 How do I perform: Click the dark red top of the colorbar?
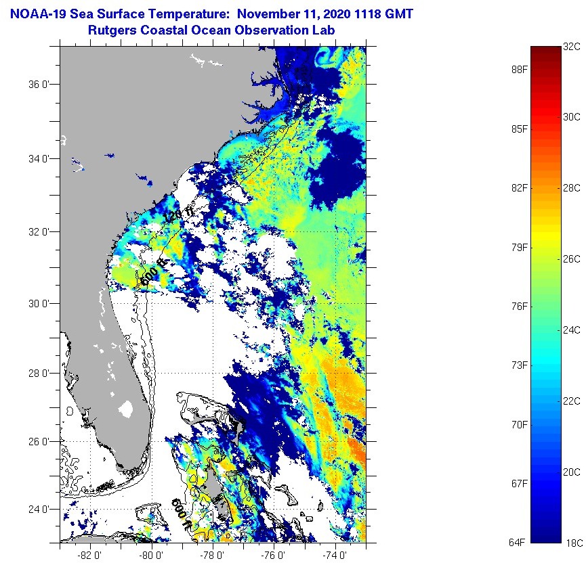[545, 50]
